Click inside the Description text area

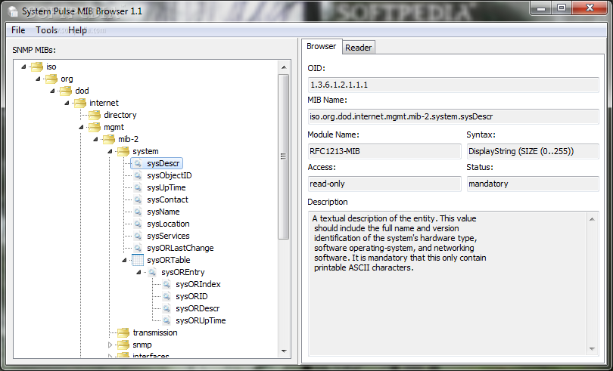click(448, 283)
